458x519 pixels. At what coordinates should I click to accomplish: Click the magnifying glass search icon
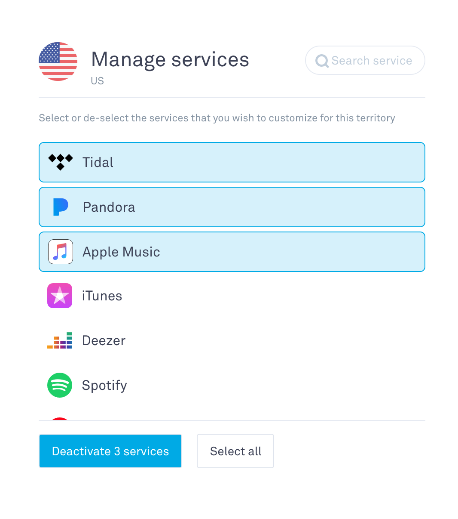point(322,61)
